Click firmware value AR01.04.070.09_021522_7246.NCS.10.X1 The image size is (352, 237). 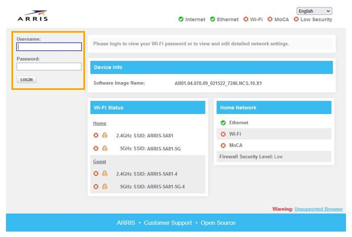218,83
